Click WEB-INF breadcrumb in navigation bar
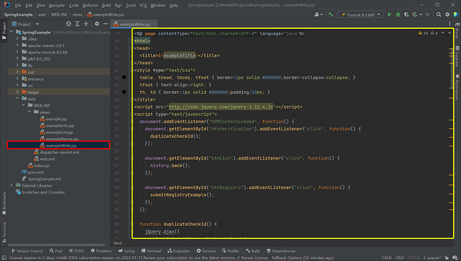 tap(59, 14)
